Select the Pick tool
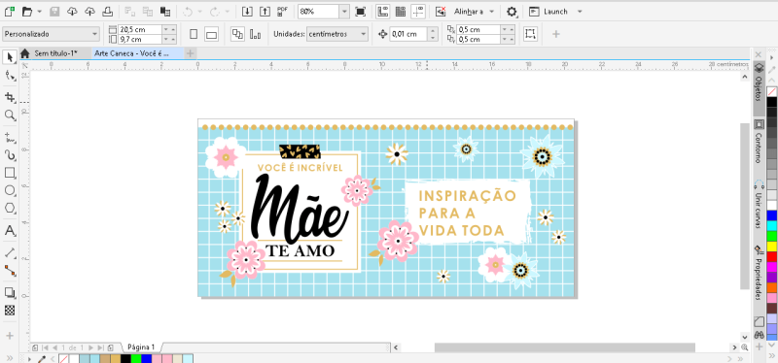778x363 pixels. pyautogui.click(x=10, y=57)
